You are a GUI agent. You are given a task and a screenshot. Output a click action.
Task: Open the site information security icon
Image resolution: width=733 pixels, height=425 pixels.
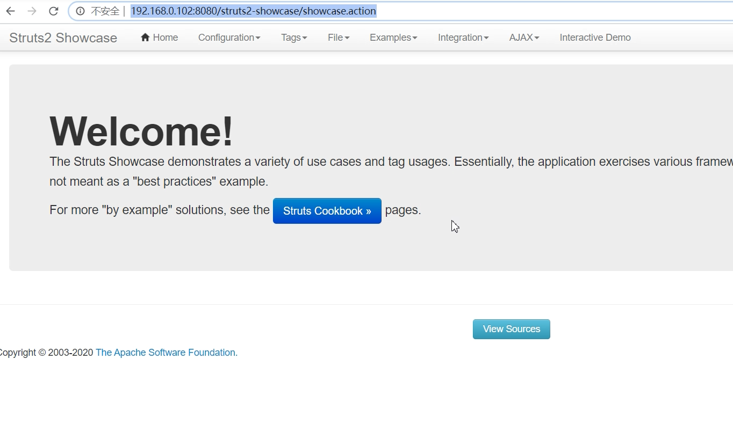[x=80, y=11]
